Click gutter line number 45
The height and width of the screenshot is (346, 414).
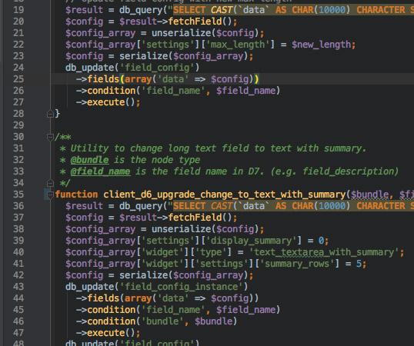click(18, 310)
